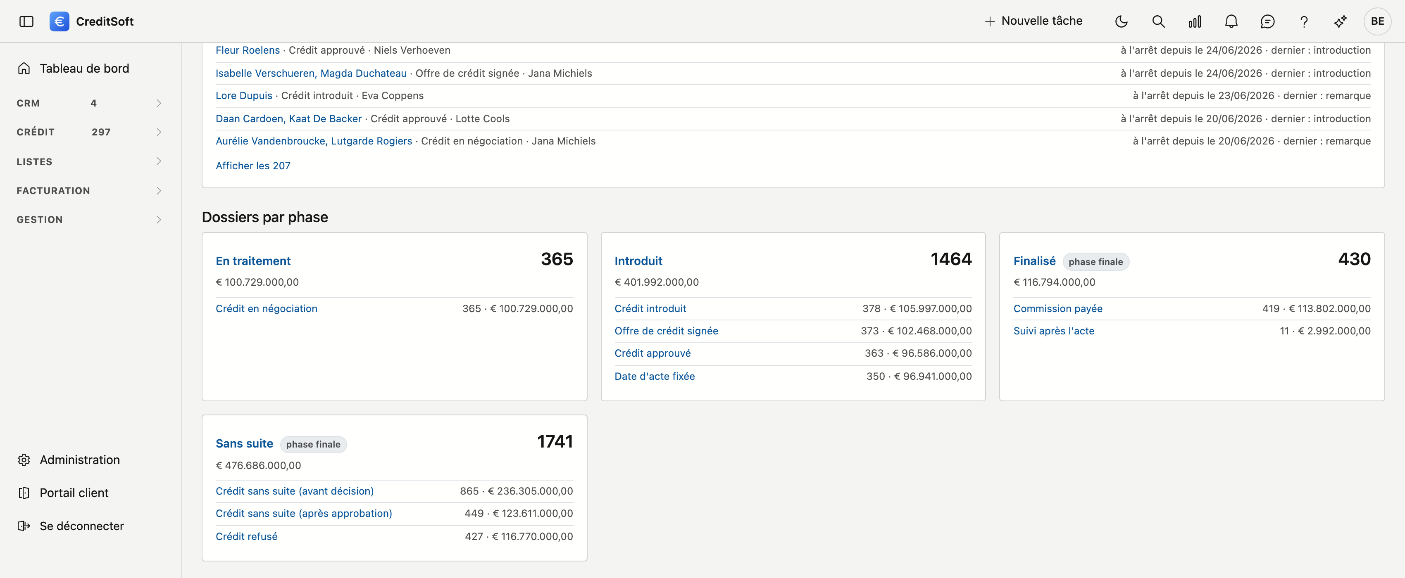Open the Finalisé phase heading
The image size is (1405, 578).
pyautogui.click(x=1034, y=261)
